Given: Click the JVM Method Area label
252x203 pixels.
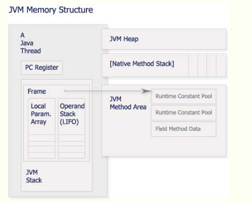Looking at the screenshot, I should point(128,103).
